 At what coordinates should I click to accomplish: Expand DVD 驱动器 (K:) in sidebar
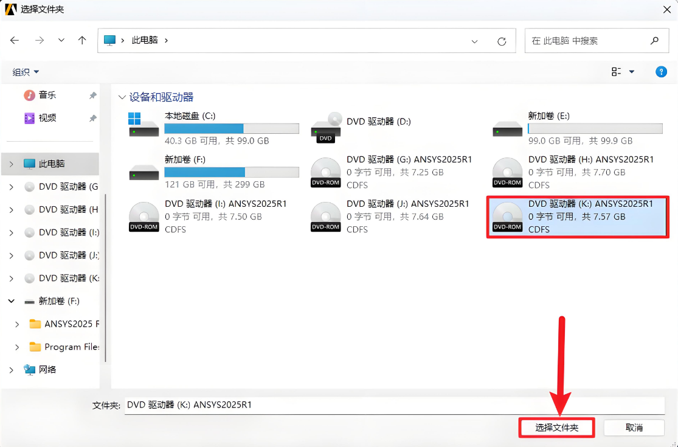(12, 279)
